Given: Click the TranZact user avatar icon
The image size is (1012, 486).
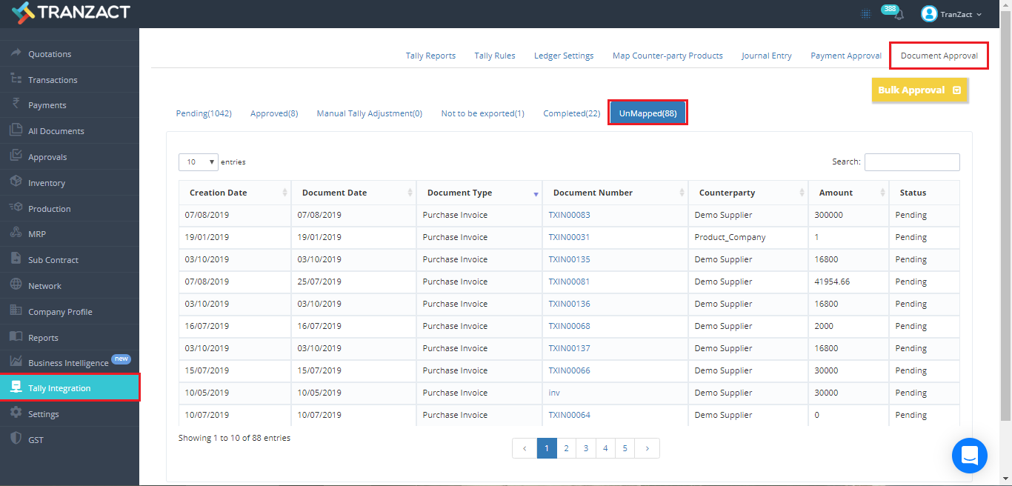Looking at the screenshot, I should tap(929, 14).
